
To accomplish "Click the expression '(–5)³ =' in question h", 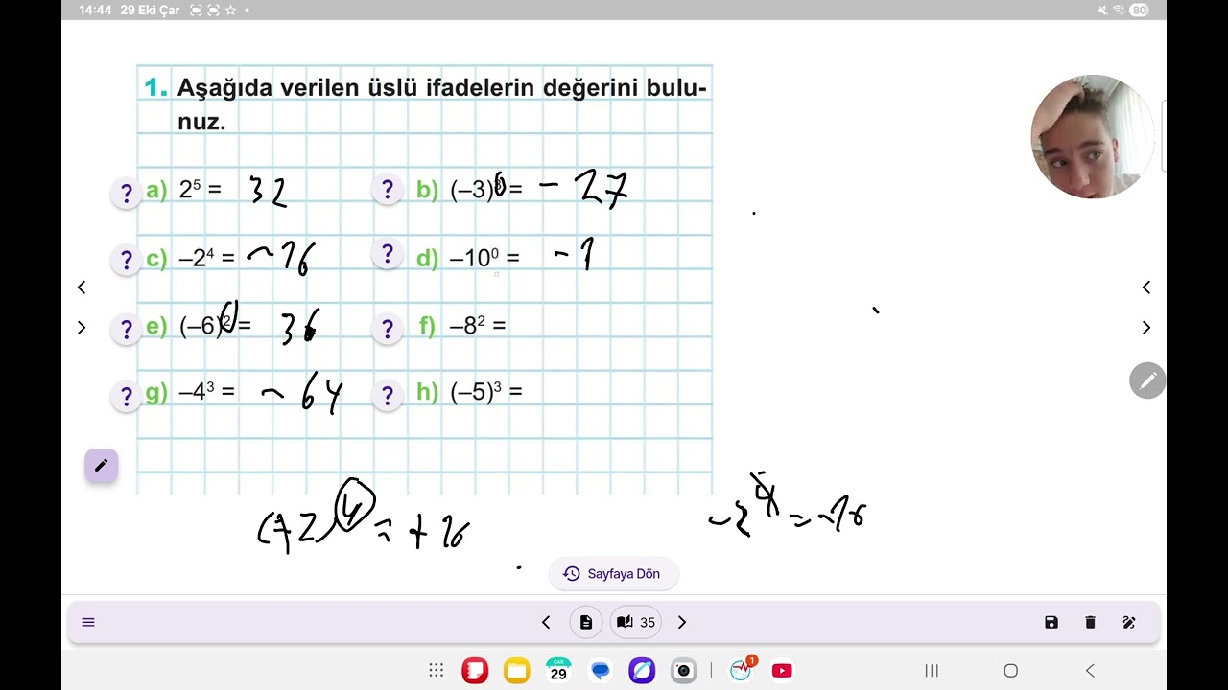I will 486,393.
